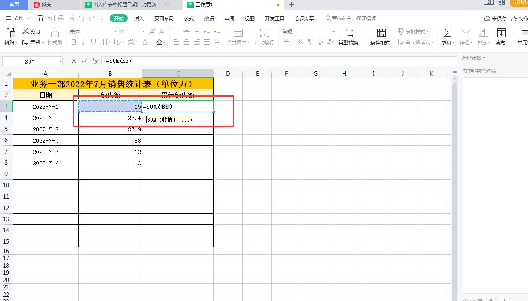Toggle align text right
The image size is (528, 301).
(x=197, y=42)
